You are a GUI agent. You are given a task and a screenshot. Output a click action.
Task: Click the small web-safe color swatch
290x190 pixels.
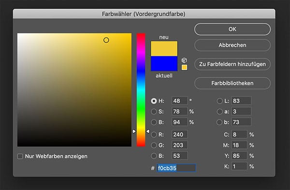(184, 67)
